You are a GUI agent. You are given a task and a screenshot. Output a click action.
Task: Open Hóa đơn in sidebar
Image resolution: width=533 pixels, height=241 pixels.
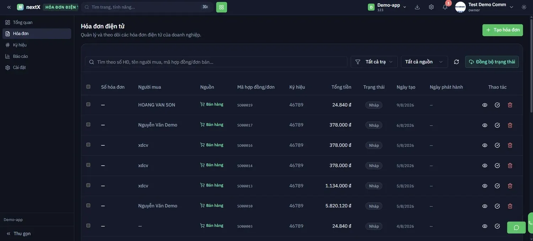point(37,34)
